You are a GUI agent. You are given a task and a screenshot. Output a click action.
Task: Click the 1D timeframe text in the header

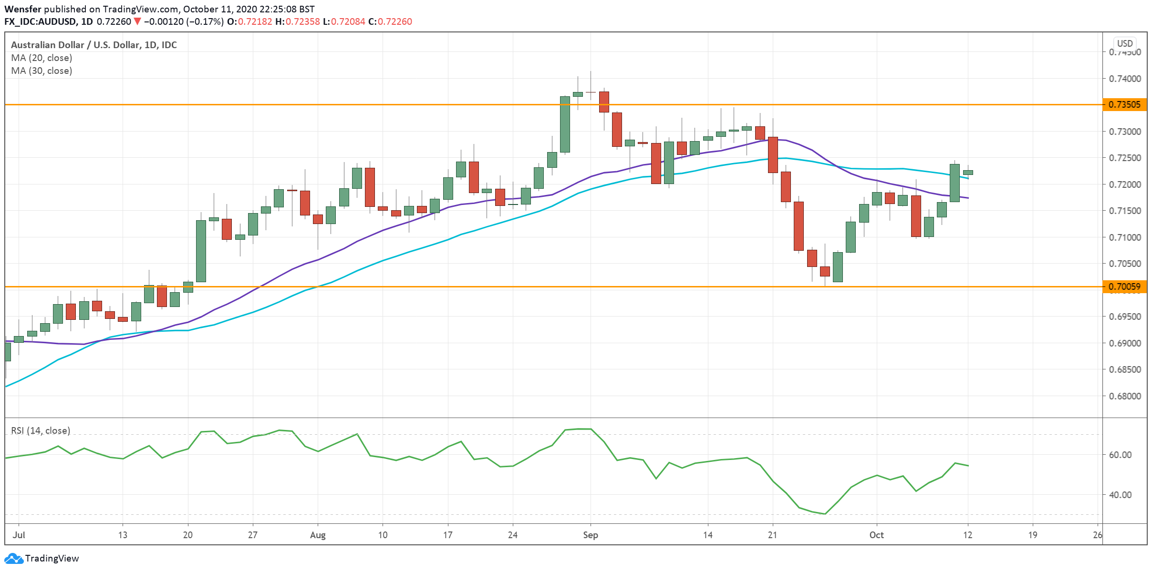tap(87, 21)
